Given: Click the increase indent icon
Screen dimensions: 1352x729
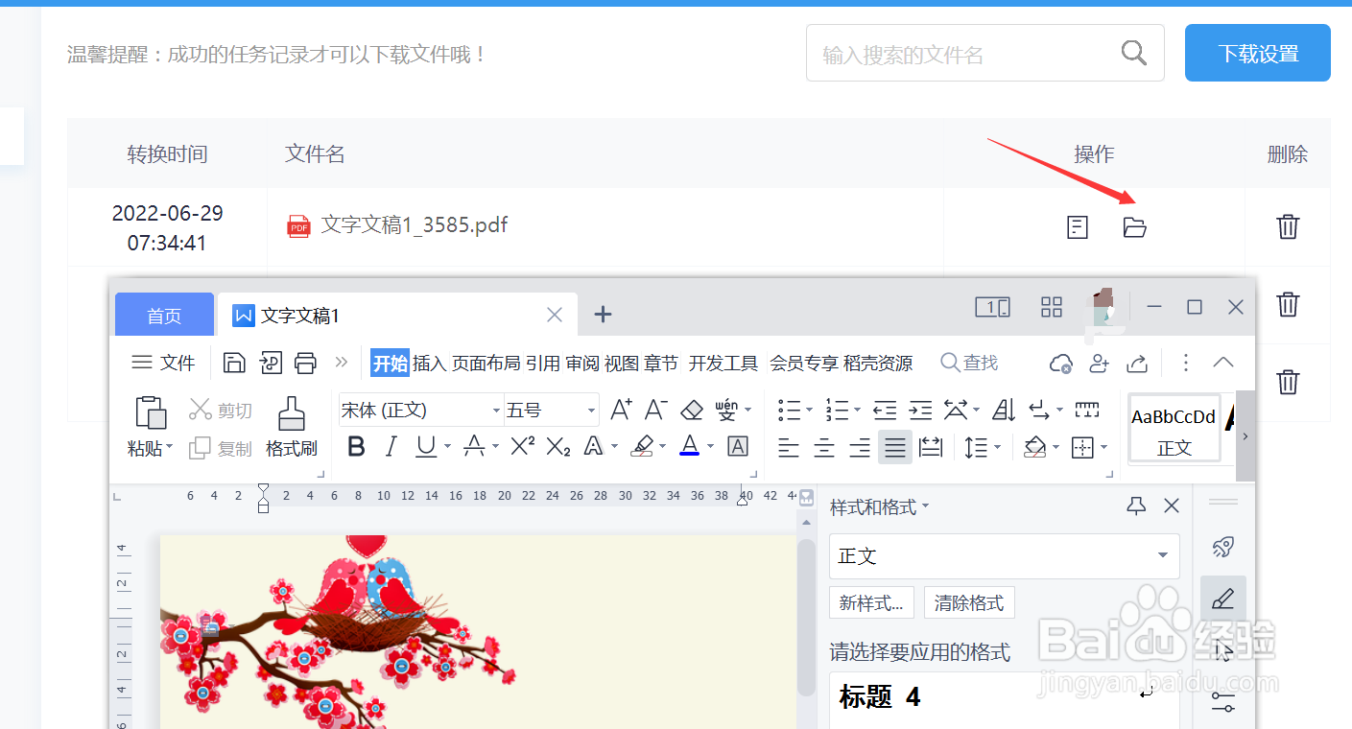Looking at the screenshot, I should click(x=920, y=411).
